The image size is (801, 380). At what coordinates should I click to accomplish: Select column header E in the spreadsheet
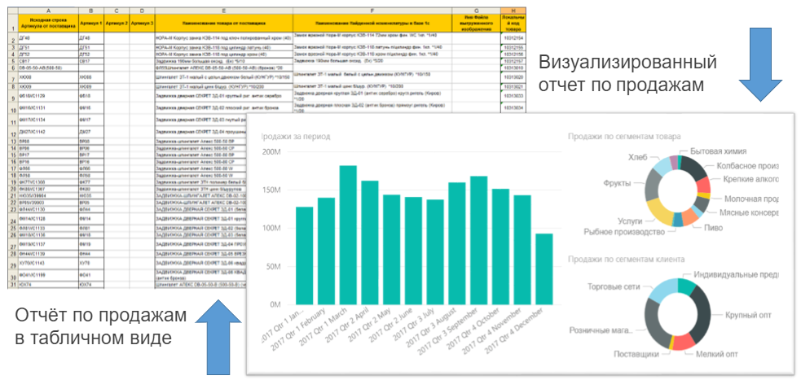tap(224, 10)
